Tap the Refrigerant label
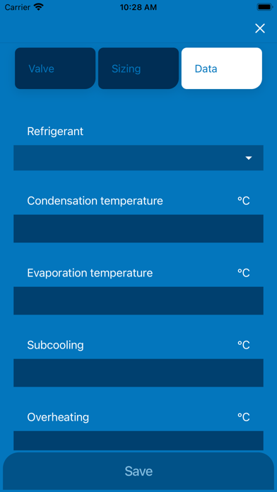Image resolution: width=277 pixels, height=492 pixels. click(55, 131)
